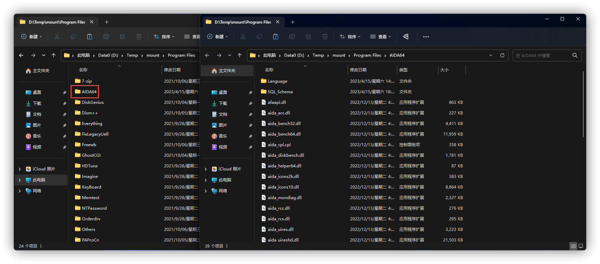The image size is (600, 264).
Task: Click the Paste clipboard icon in the AIDA64 window toolbar
Action: coord(276,37)
